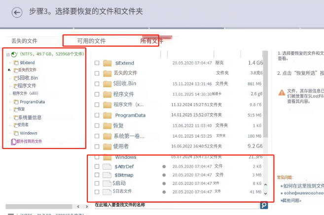The width and height of the screenshot is (324, 215).
Task: Check the $日志文件 file checkbox
Action: pyautogui.click(x=97, y=192)
